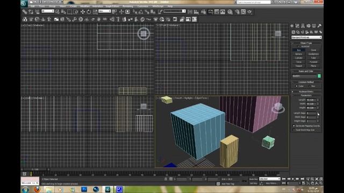Click the Mirror tool icon
Image resolution: width=344 pixels, height=193 pixels.
point(190,12)
